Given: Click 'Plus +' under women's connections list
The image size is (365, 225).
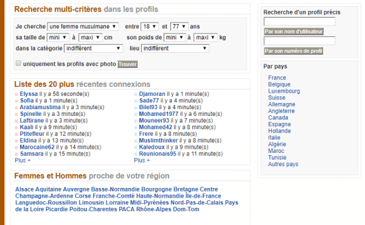Looking at the screenshot, I should pos(22,160).
